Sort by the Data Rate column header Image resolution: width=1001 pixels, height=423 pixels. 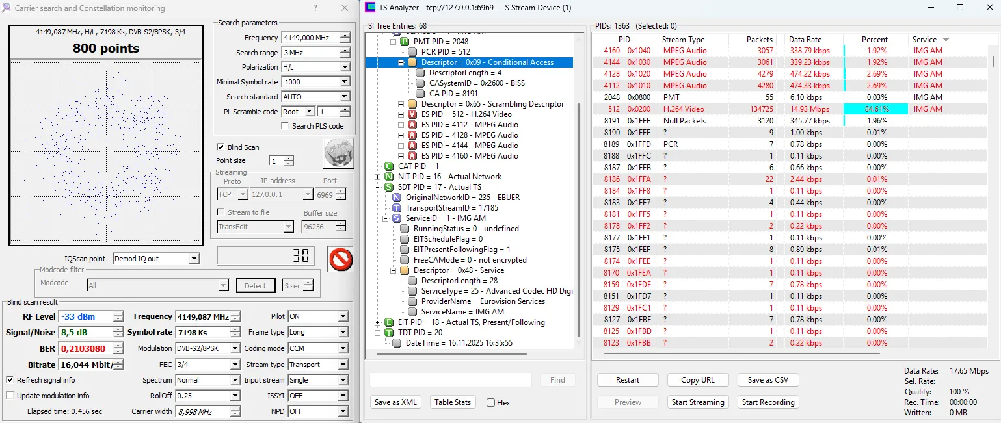[805, 40]
